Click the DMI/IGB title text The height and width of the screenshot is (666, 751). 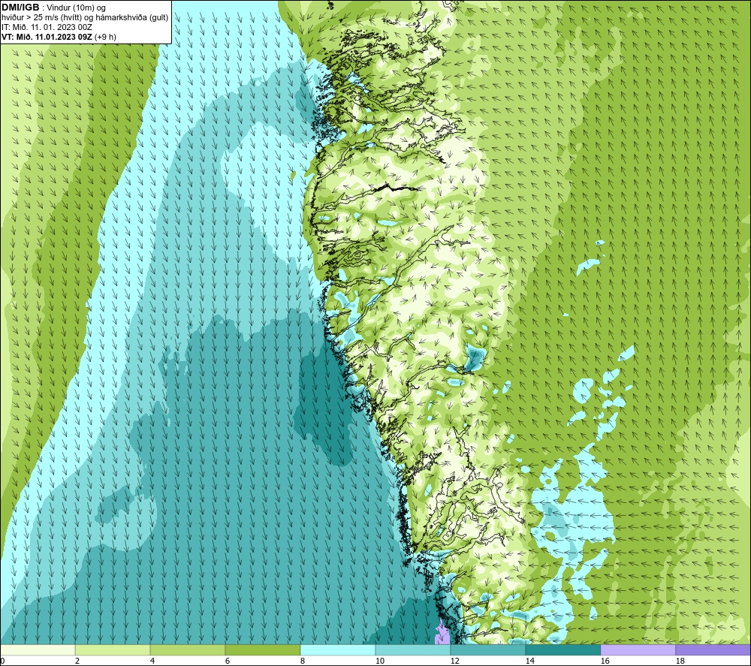(x=20, y=8)
